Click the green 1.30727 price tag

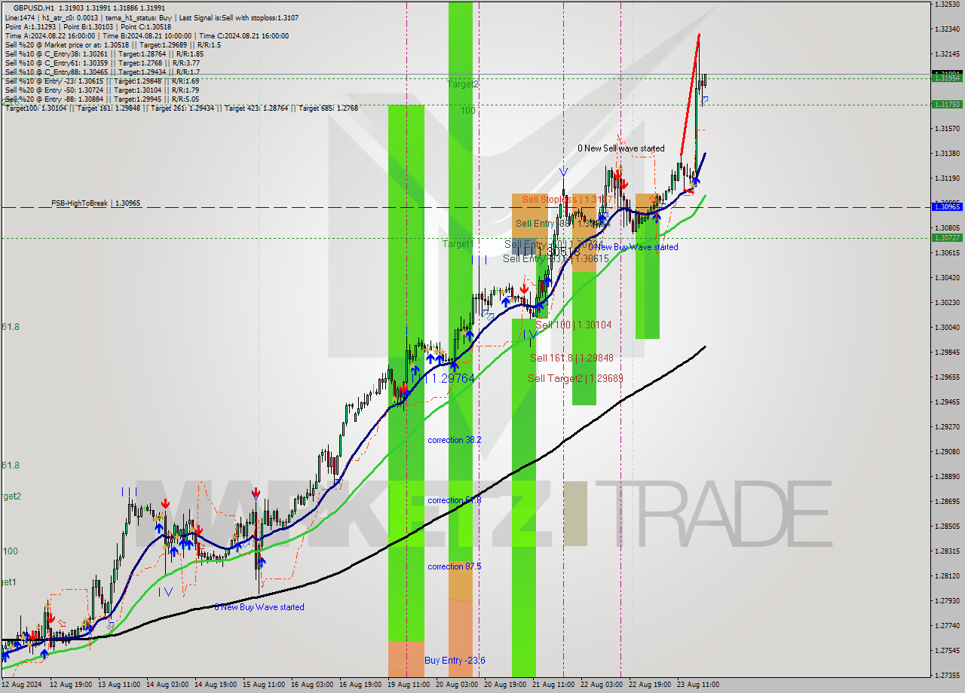tap(947, 237)
